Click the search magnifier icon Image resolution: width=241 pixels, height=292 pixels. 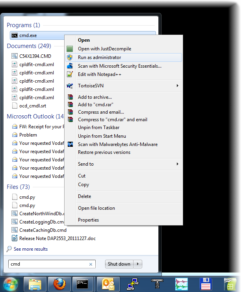pos(9,249)
